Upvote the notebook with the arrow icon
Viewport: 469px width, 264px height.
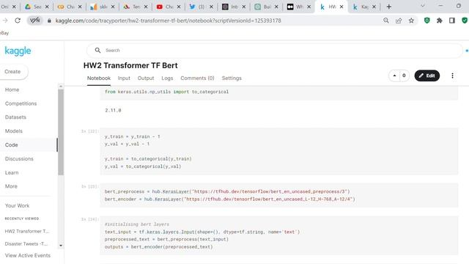click(x=394, y=76)
